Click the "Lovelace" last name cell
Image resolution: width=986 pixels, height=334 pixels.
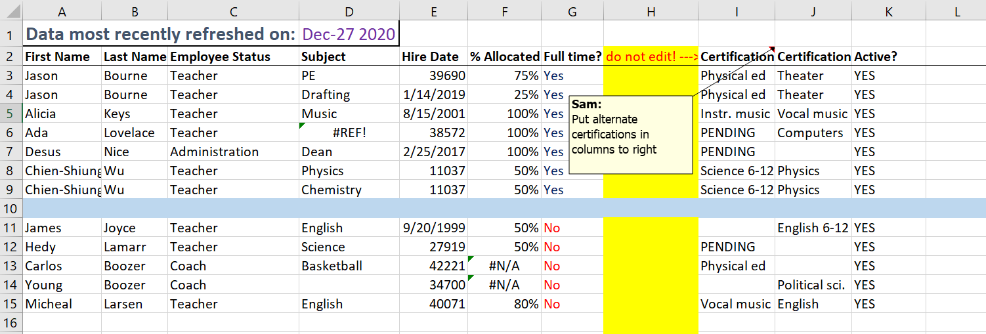point(134,133)
